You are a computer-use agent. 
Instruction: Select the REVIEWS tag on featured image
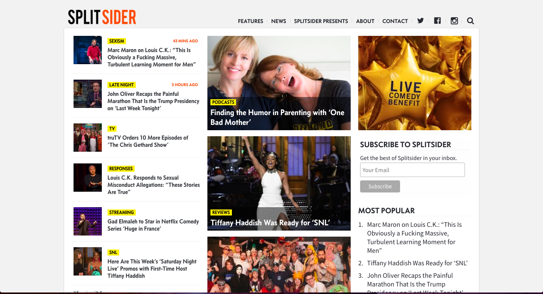pos(221,212)
